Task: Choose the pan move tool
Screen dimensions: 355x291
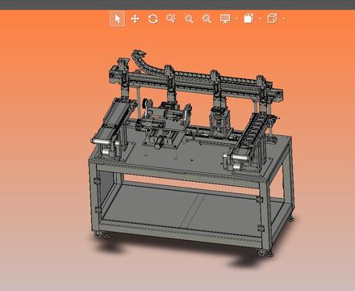Action: coord(135,19)
